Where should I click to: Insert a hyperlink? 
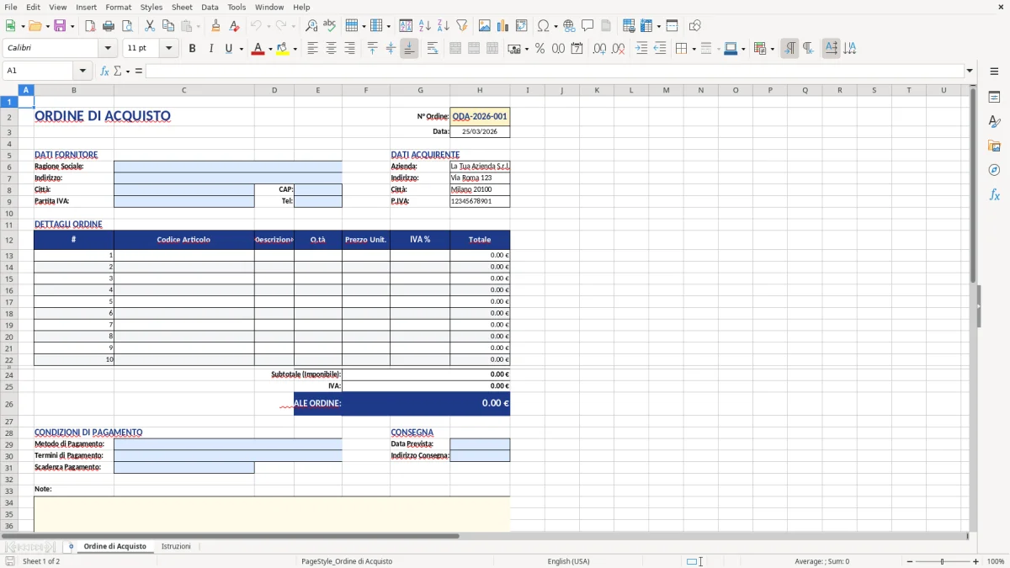570,26
